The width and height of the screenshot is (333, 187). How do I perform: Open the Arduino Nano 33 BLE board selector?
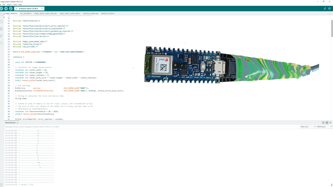pos(30,8)
